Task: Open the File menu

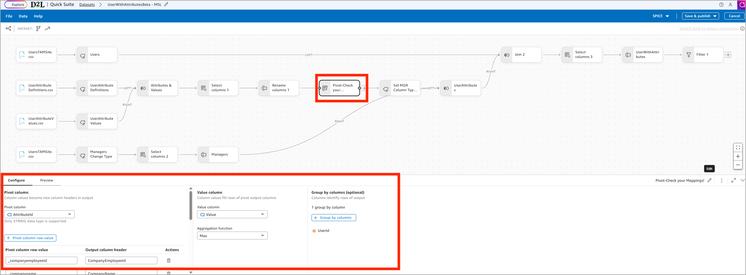Action: pos(9,16)
